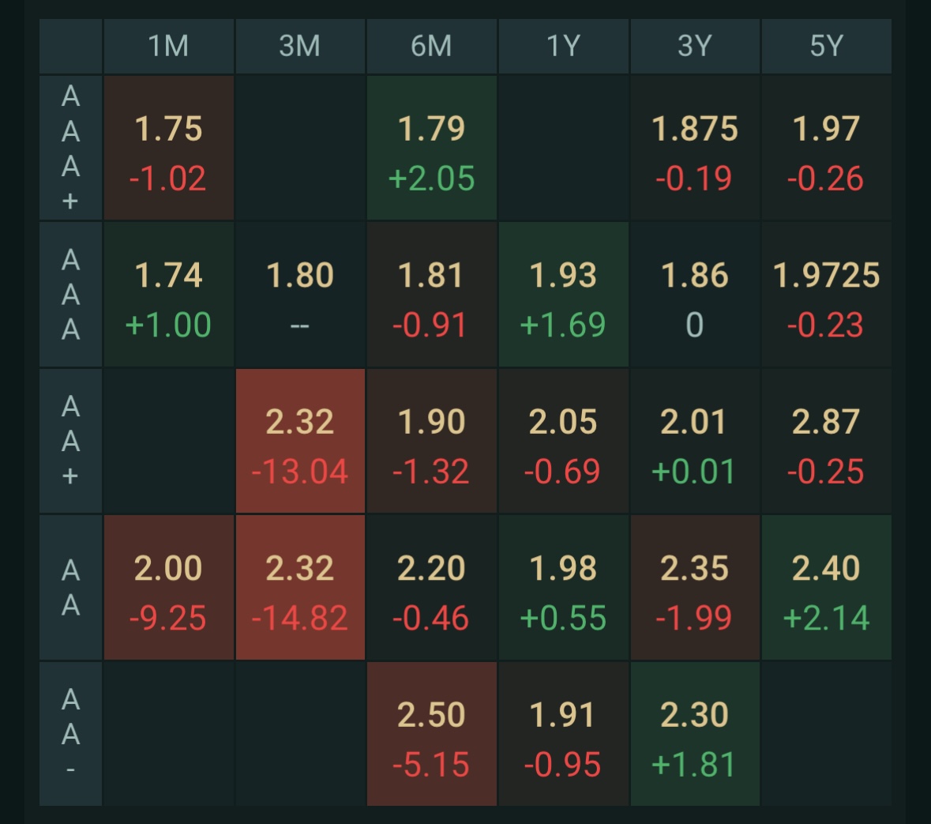Choose the 1Y tenor column header
931x824 pixels.
pos(563,46)
